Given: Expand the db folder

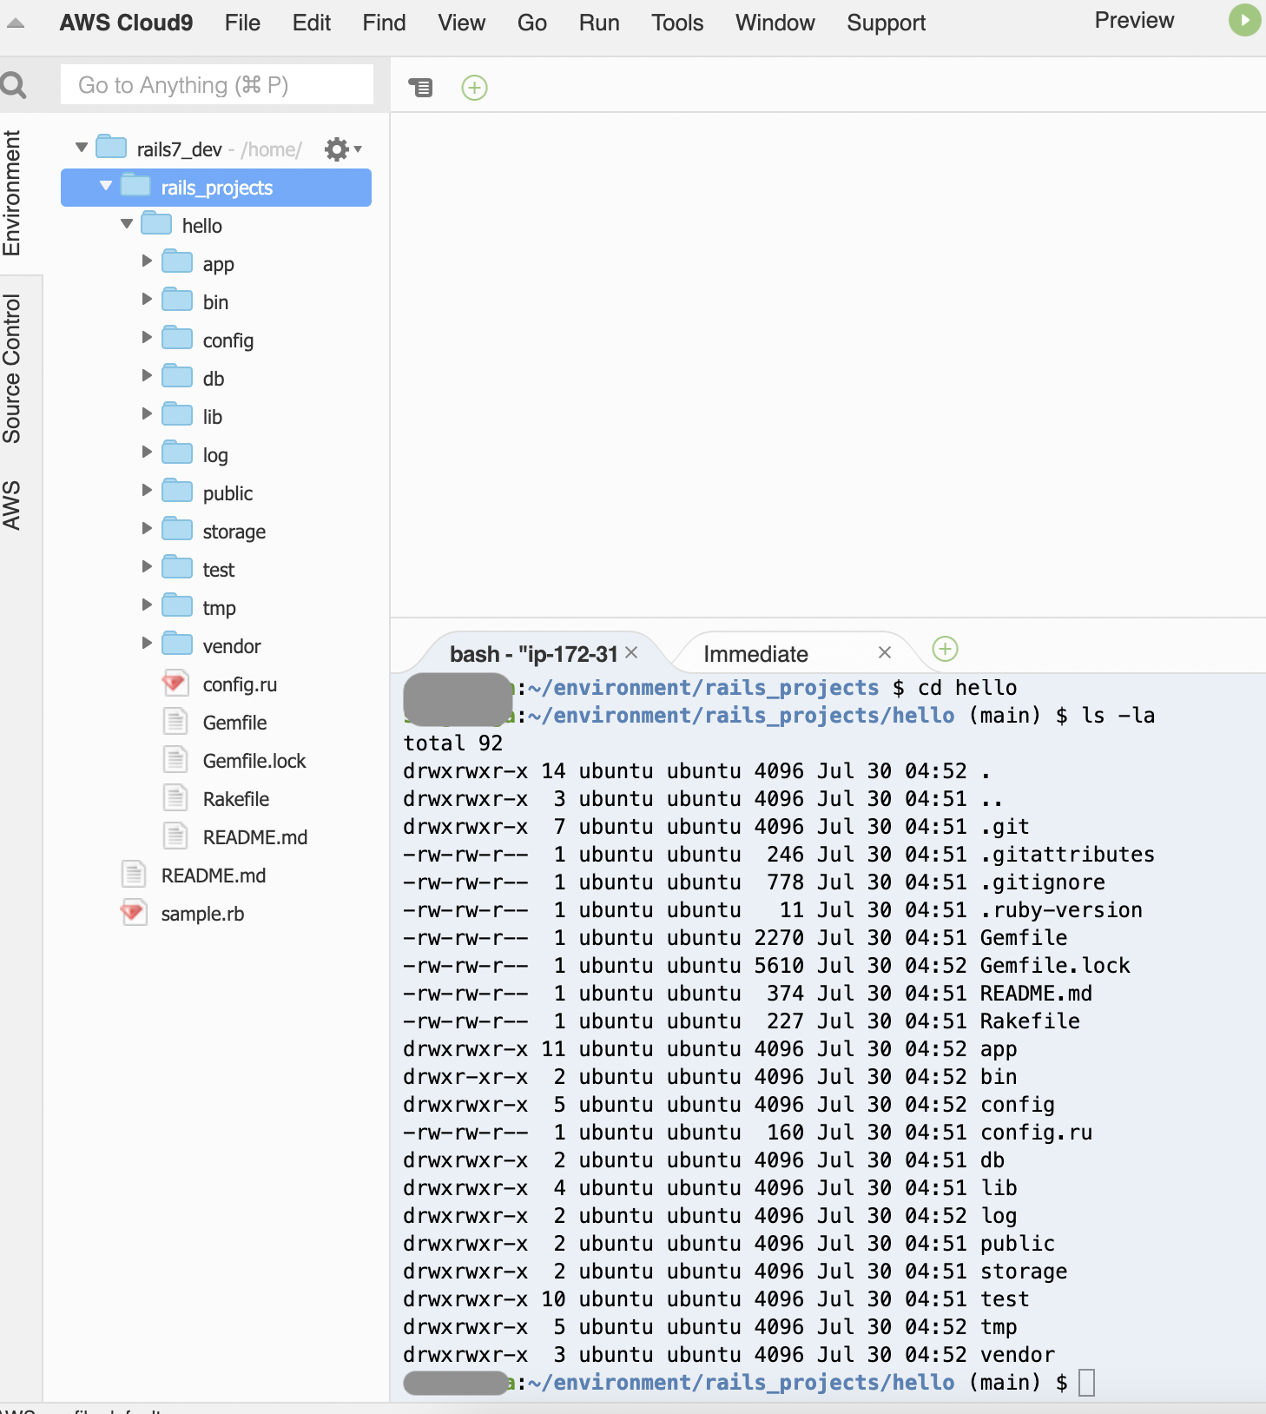Looking at the screenshot, I should [x=147, y=376].
